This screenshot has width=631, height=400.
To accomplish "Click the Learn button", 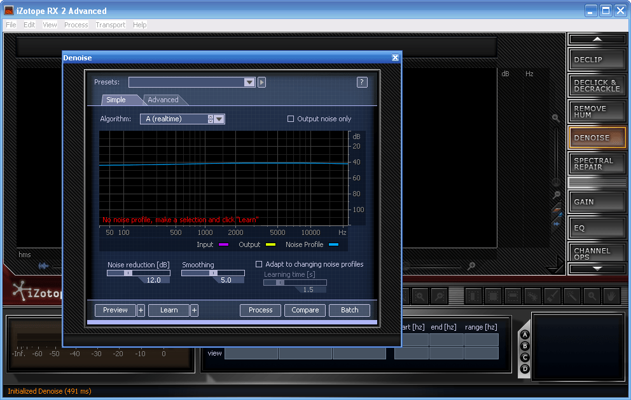I will [x=169, y=310].
